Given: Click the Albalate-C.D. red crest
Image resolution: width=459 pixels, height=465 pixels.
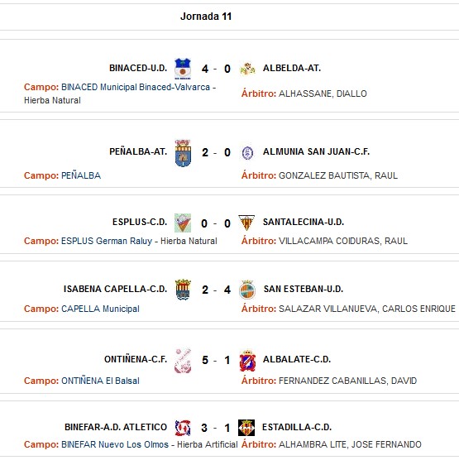Looking at the screenshot, I should [247, 361].
